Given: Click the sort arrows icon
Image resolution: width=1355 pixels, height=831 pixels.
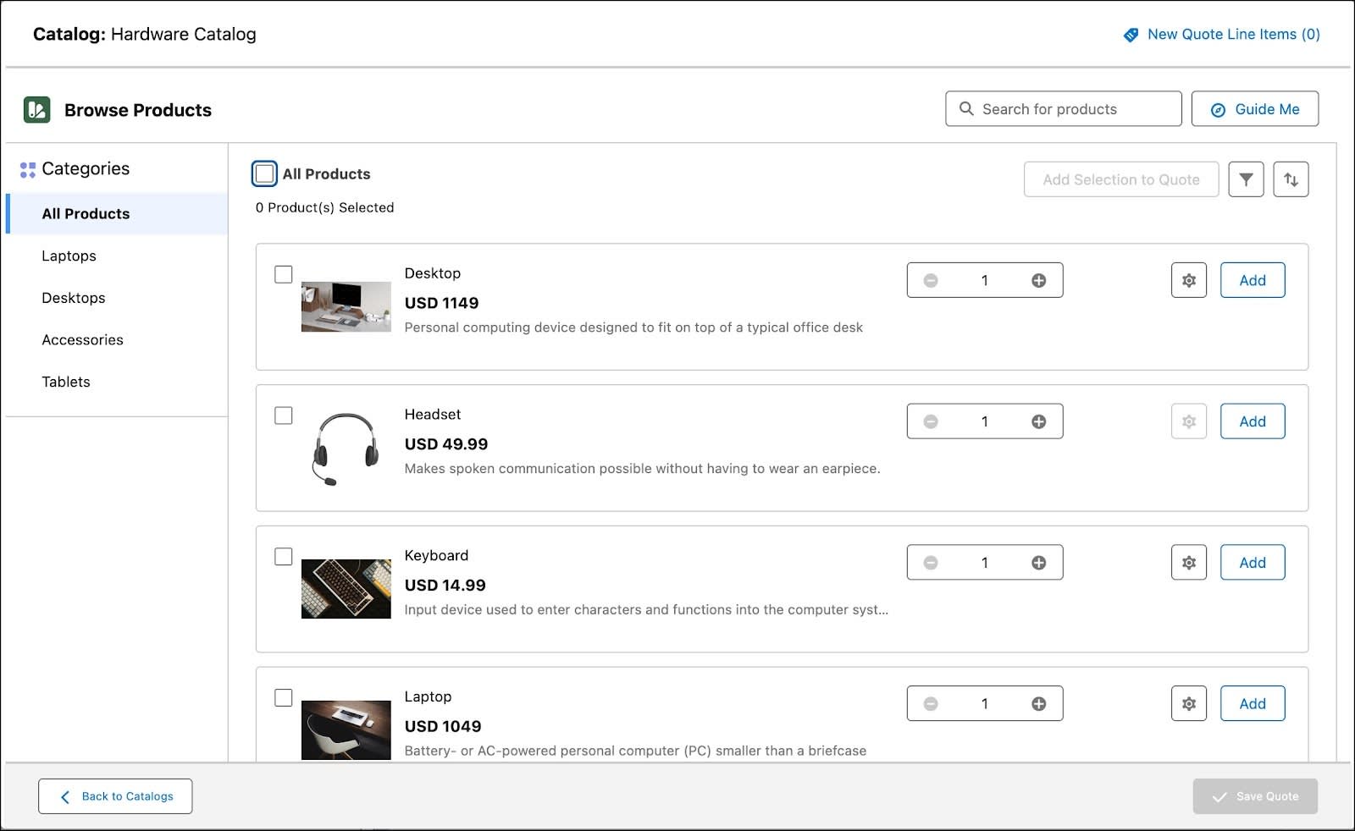Looking at the screenshot, I should [1291, 179].
